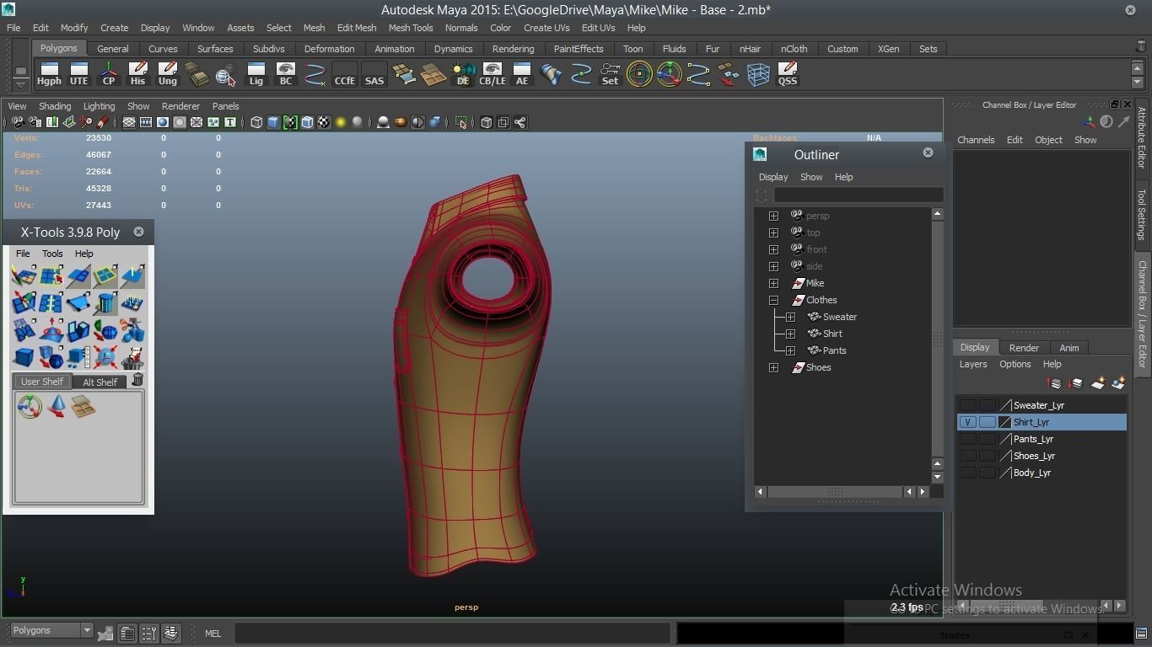Toggle display type box of Sweater_Lyr

coord(987,405)
